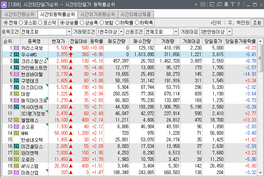Switch to the 시간외예상체결 tab
Screen dimensions: 264x177
click(136, 15)
